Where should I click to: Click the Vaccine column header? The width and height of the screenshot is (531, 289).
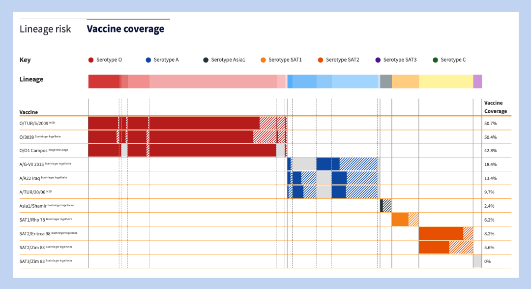(29, 112)
